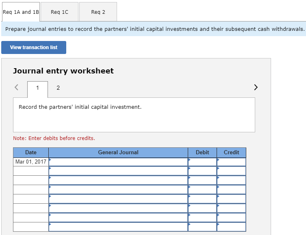
Task: Open the Req 1C tab
Action: pos(59,12)
